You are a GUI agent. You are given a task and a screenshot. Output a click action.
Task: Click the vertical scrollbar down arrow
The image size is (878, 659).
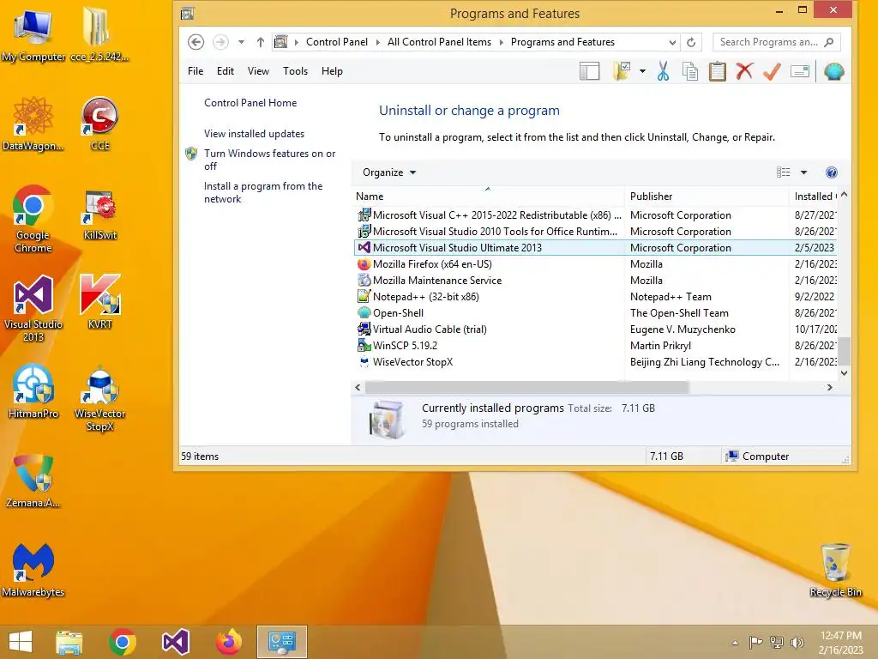pyautogui.click(x=844, y=373)
